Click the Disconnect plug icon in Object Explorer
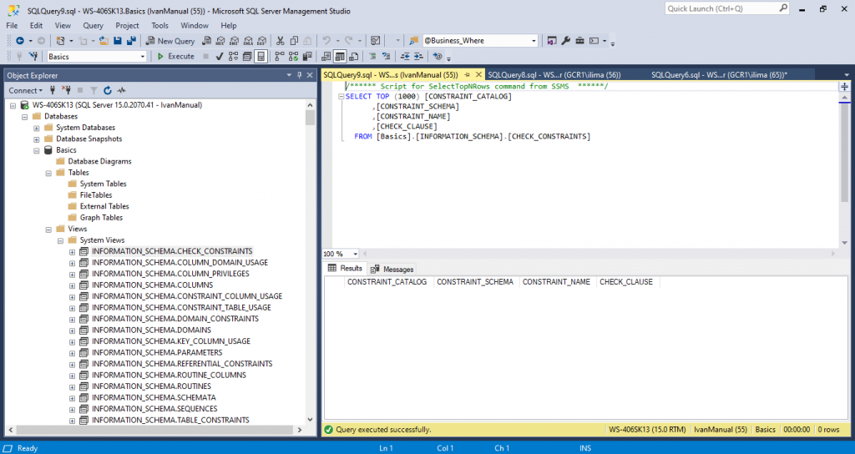This screenshot has width=855, height=454. pos(67,90)
